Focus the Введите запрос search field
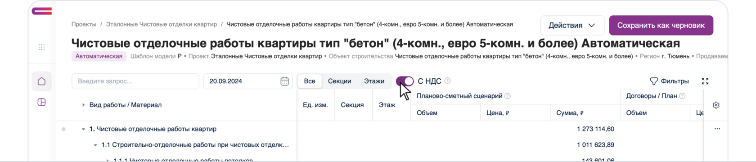This screenshot has height=162, width=756. click(x=135, y=81)
